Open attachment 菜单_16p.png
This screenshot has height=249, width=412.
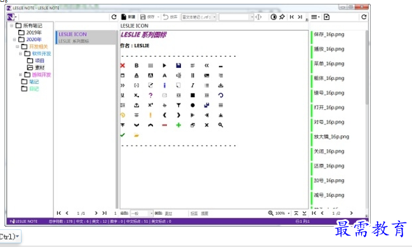point(329,64)
